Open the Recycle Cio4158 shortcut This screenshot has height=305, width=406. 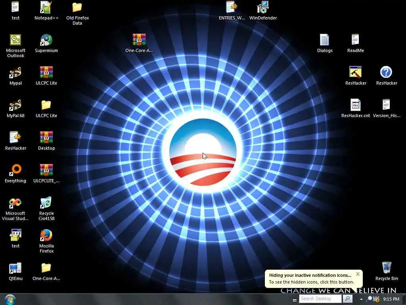pyautogui.click(x=46, y=209)
